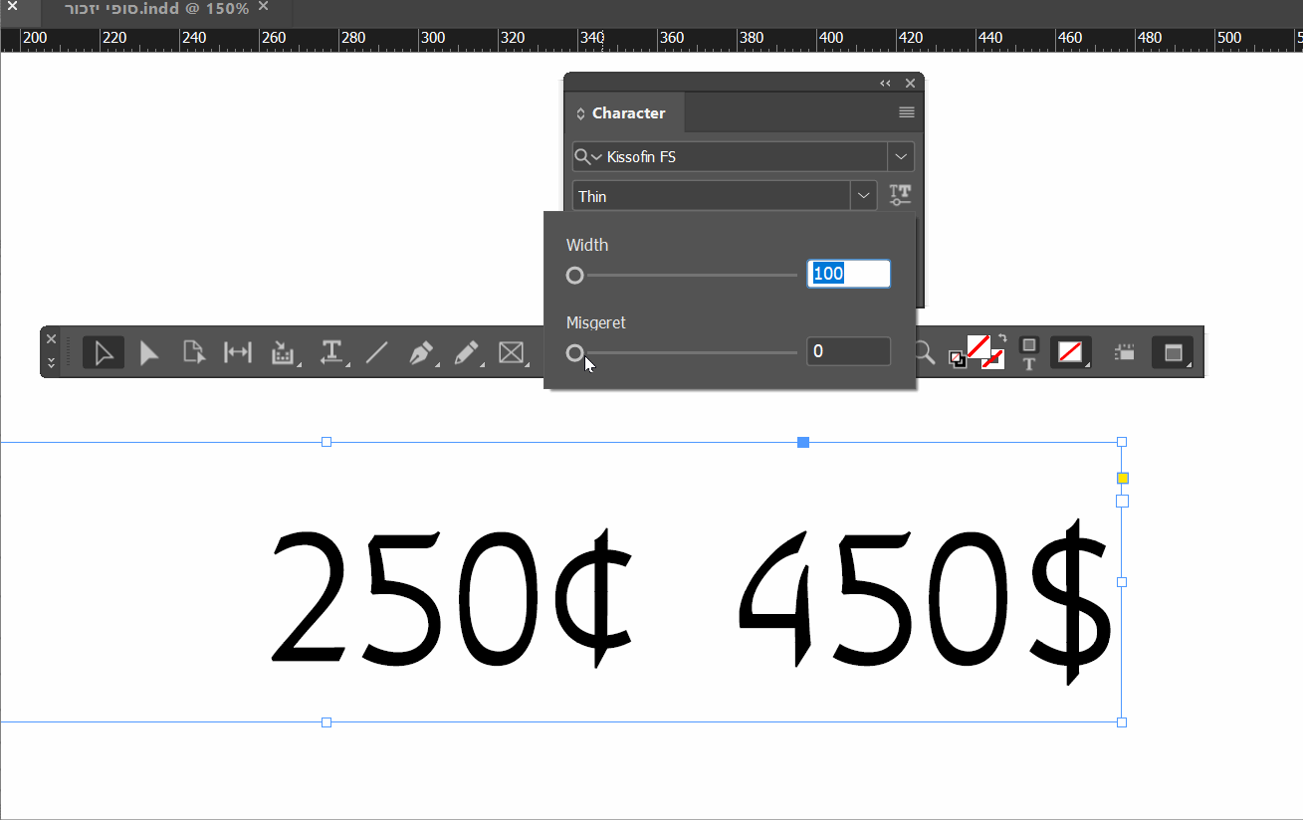Select the Pen tool
Image resolution: width=1303 pixels, height=820 pixels.
coord(422,352)
